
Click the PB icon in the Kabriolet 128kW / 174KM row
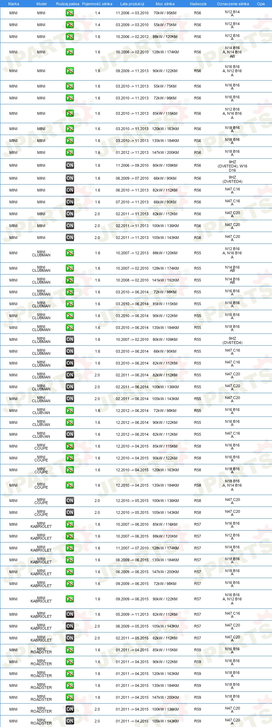point(70,548)
